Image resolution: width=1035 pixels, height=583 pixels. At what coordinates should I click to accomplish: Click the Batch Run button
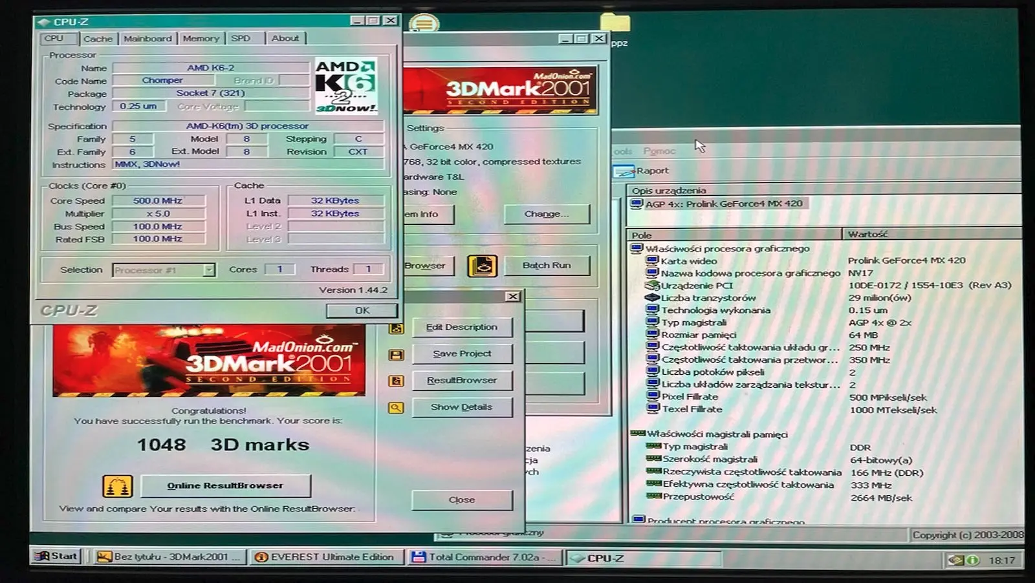coord(547,266)
